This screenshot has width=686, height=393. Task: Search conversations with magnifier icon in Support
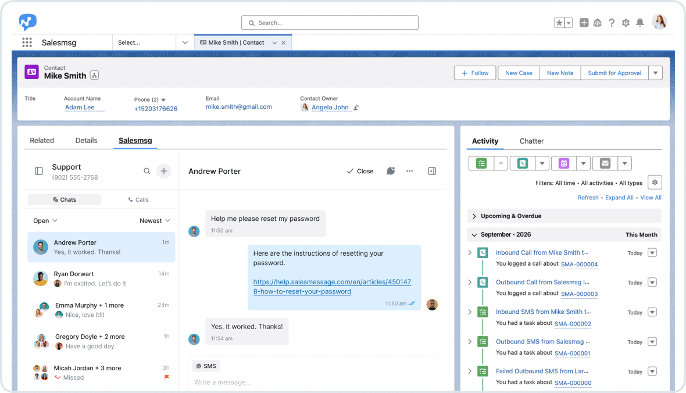147,171
